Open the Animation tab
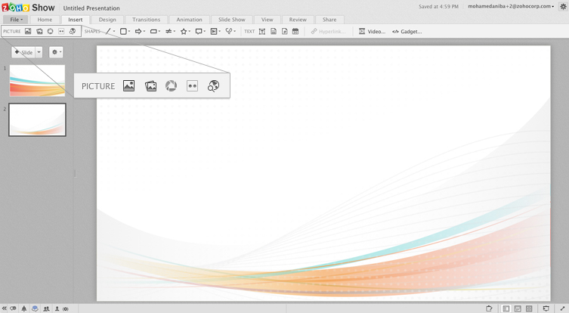The width and height of the screenshot is (569, 313). [189, 20]
